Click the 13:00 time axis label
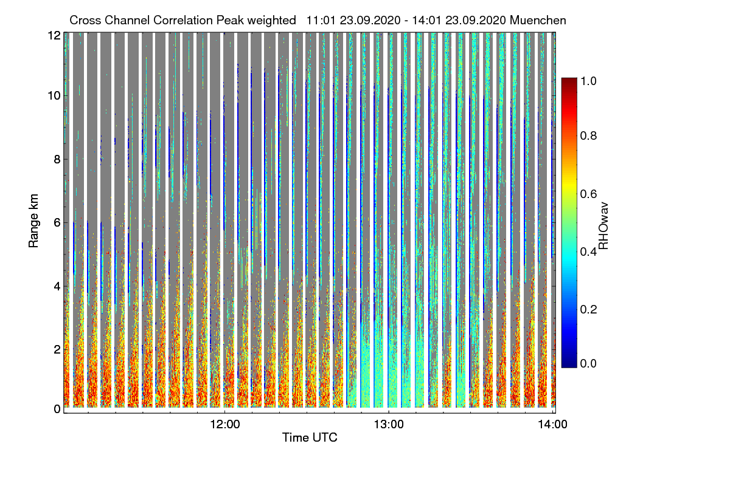The width and height of the screenshot is (730, 486). click(389, 424)
